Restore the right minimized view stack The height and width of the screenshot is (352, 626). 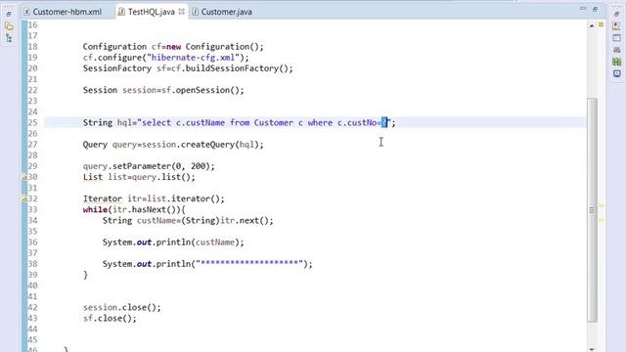point(617,14)
